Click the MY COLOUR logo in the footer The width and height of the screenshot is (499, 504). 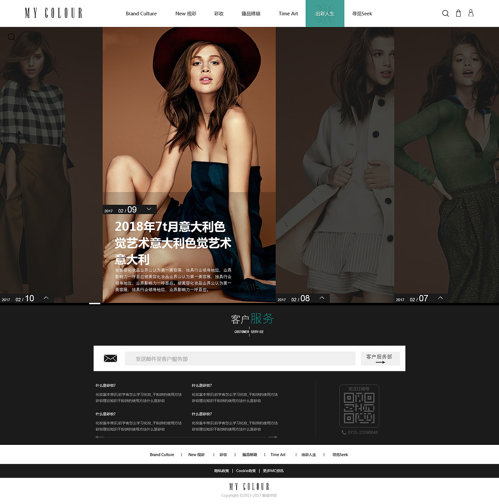(x=249, y=486)
